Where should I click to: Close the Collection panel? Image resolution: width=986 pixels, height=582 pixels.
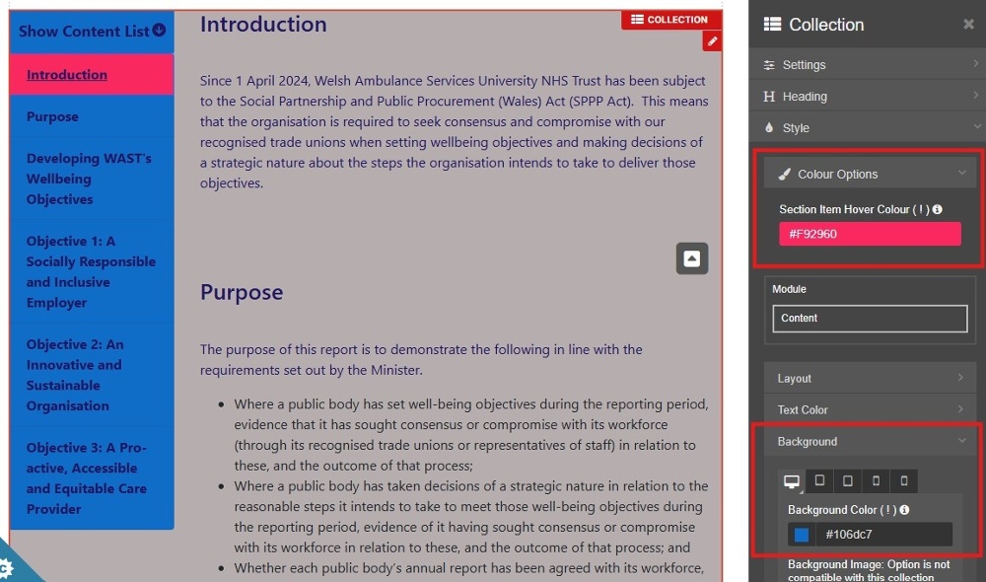click(968, 24)
